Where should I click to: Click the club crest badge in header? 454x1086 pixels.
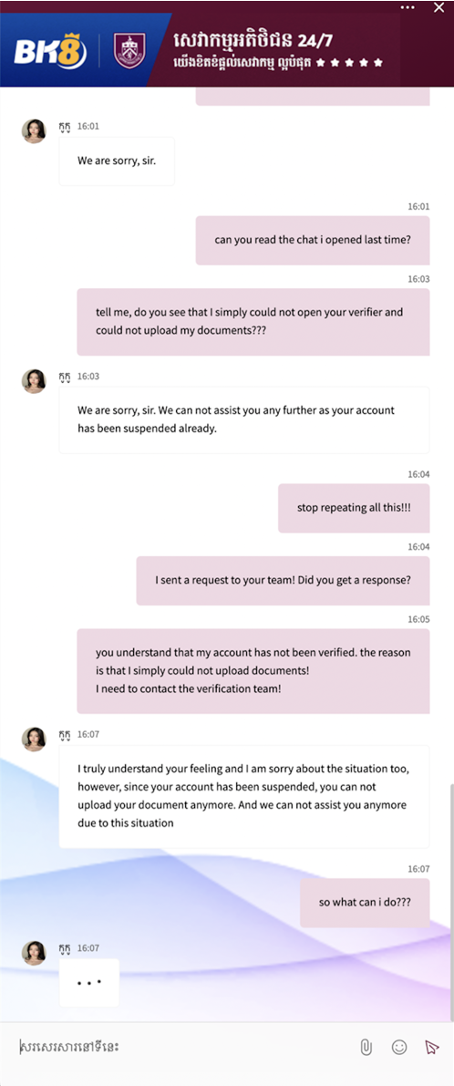pos(129,51)
